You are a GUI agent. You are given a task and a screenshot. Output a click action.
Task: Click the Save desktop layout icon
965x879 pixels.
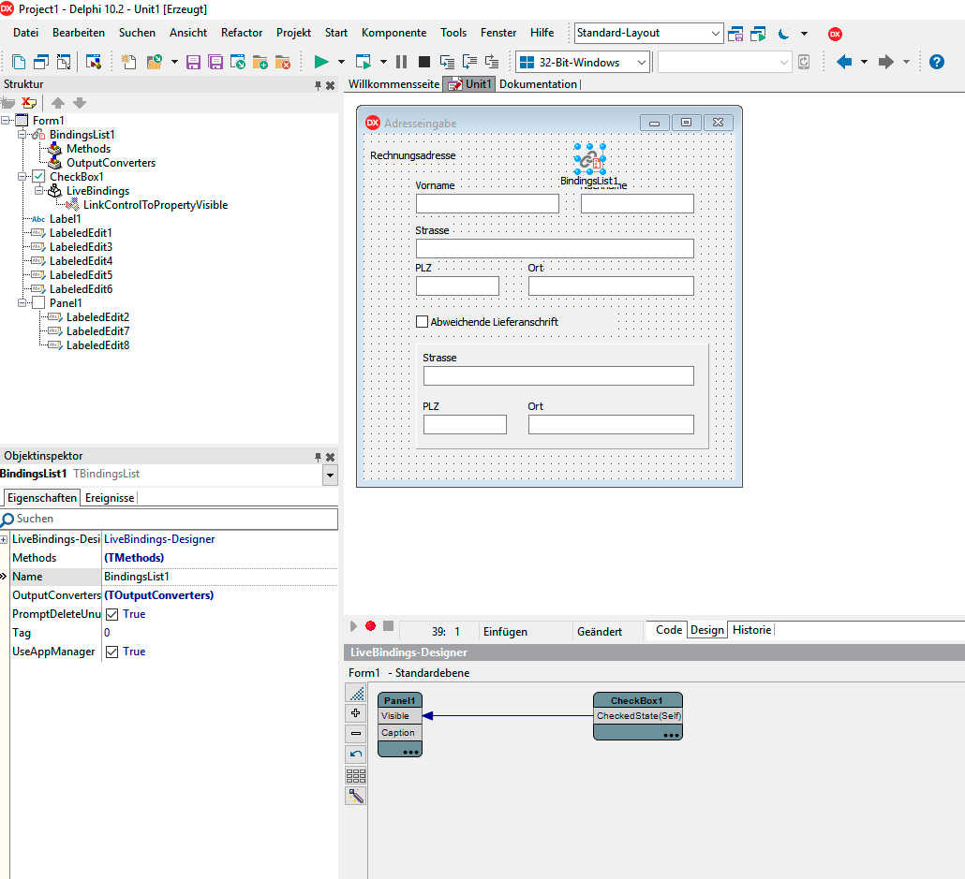735,34
